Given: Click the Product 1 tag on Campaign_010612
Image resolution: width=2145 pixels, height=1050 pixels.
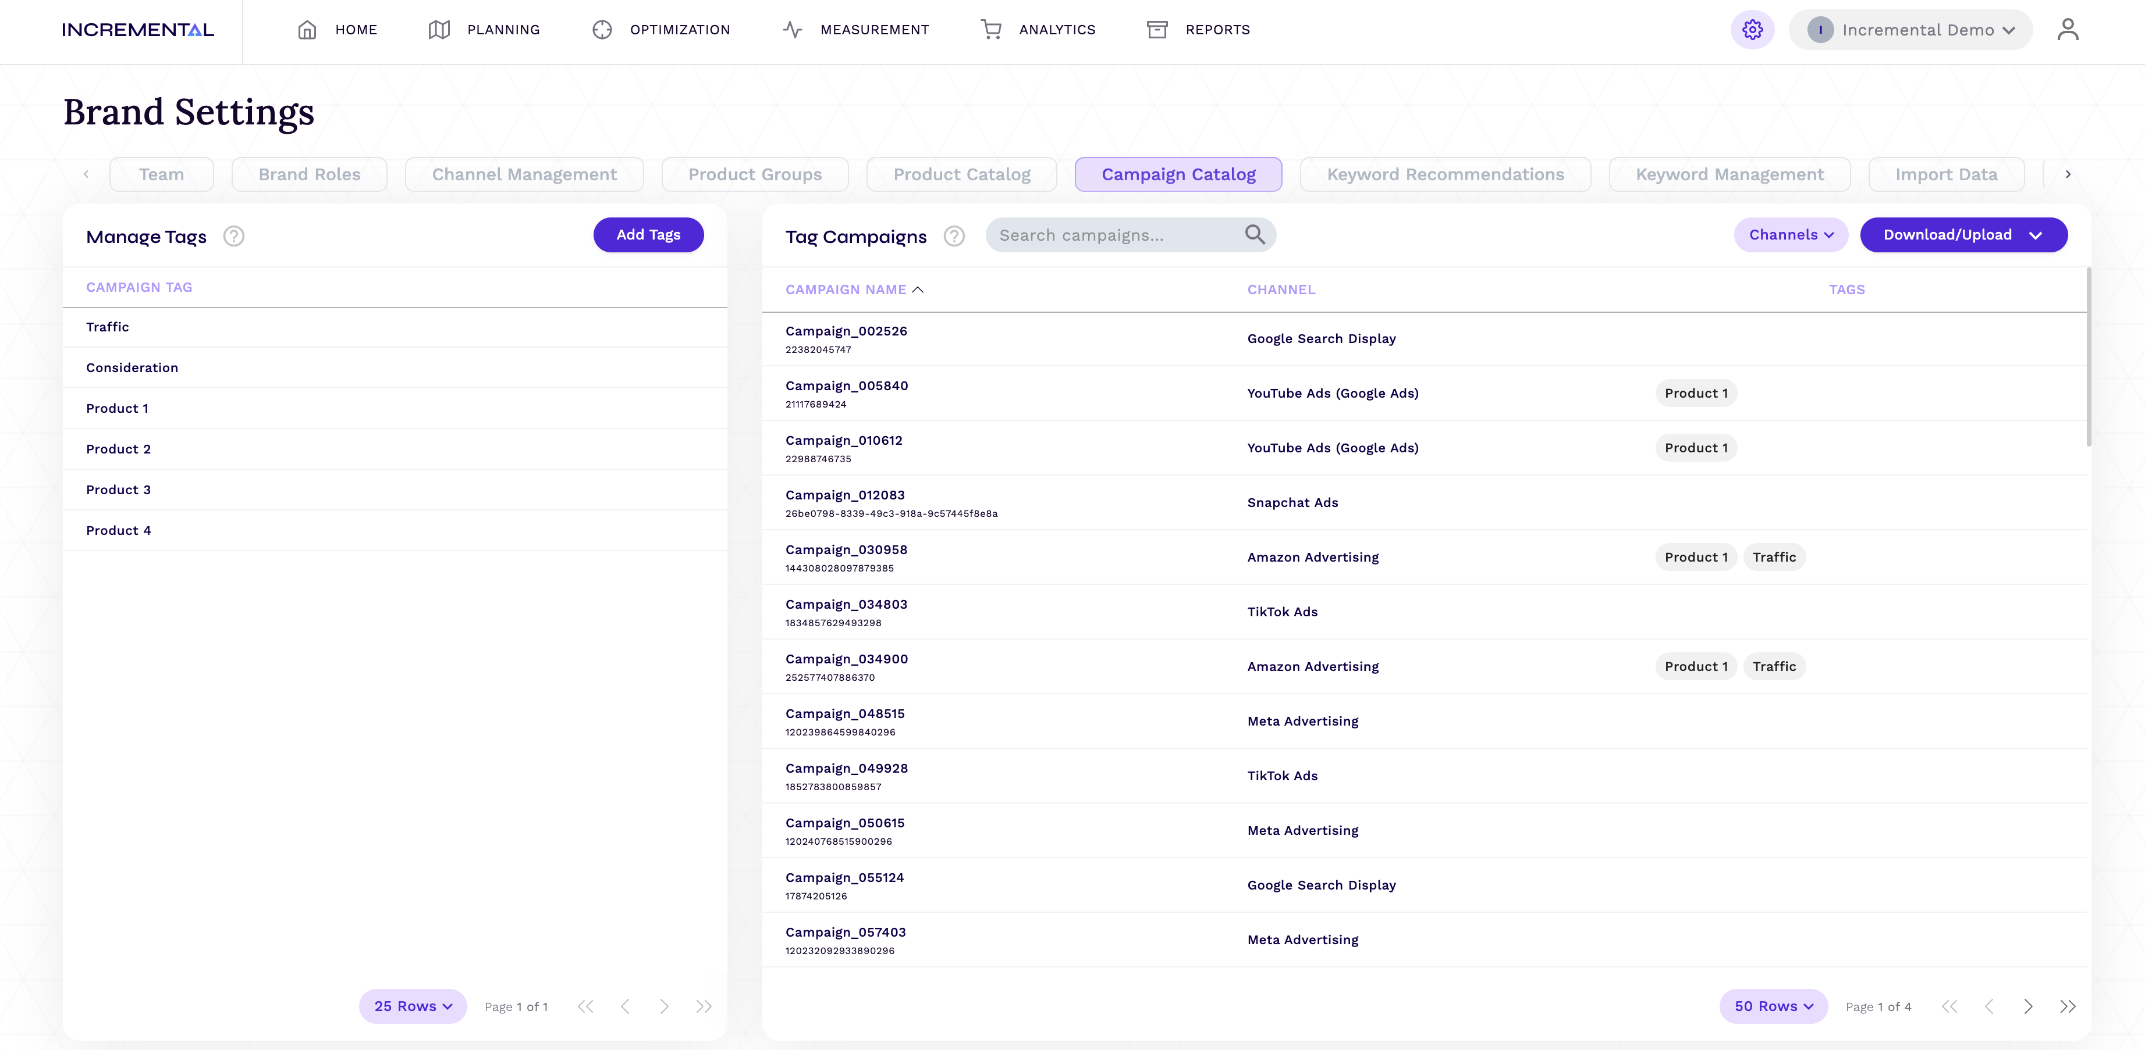Looking at the screenshot, I should [x=1696, y=448].
